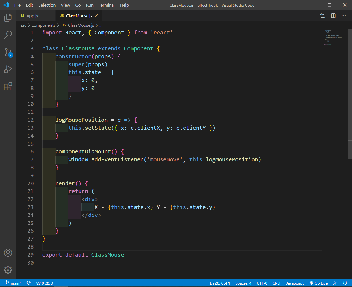This screenshot has height=287, width=352.
Task: Click Ln 28, Col 1 position indicator
Action: 220,283
